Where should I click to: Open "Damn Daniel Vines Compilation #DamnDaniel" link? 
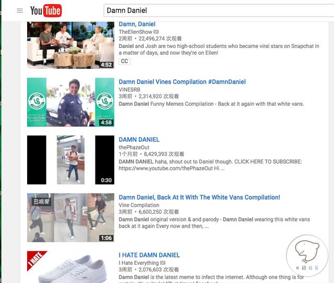point(182,82)
